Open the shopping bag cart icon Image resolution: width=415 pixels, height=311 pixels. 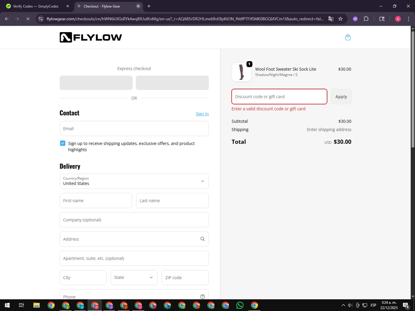tap(348, 37)
